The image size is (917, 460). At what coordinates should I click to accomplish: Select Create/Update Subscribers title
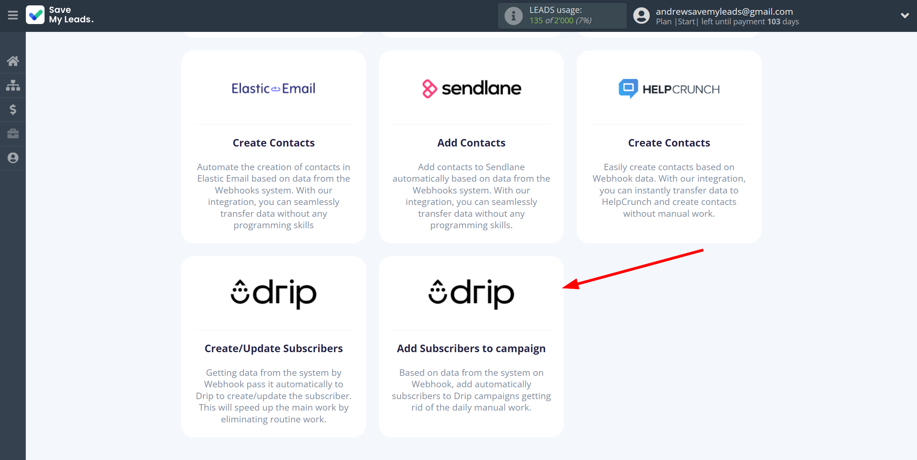coord(273,348)
